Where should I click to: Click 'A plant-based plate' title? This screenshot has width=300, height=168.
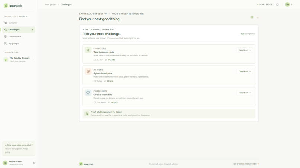click(x=103, y=73)
